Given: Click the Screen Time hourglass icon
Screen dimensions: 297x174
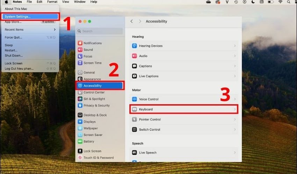Looking at the screenshot, I should [x=80, y=63].
